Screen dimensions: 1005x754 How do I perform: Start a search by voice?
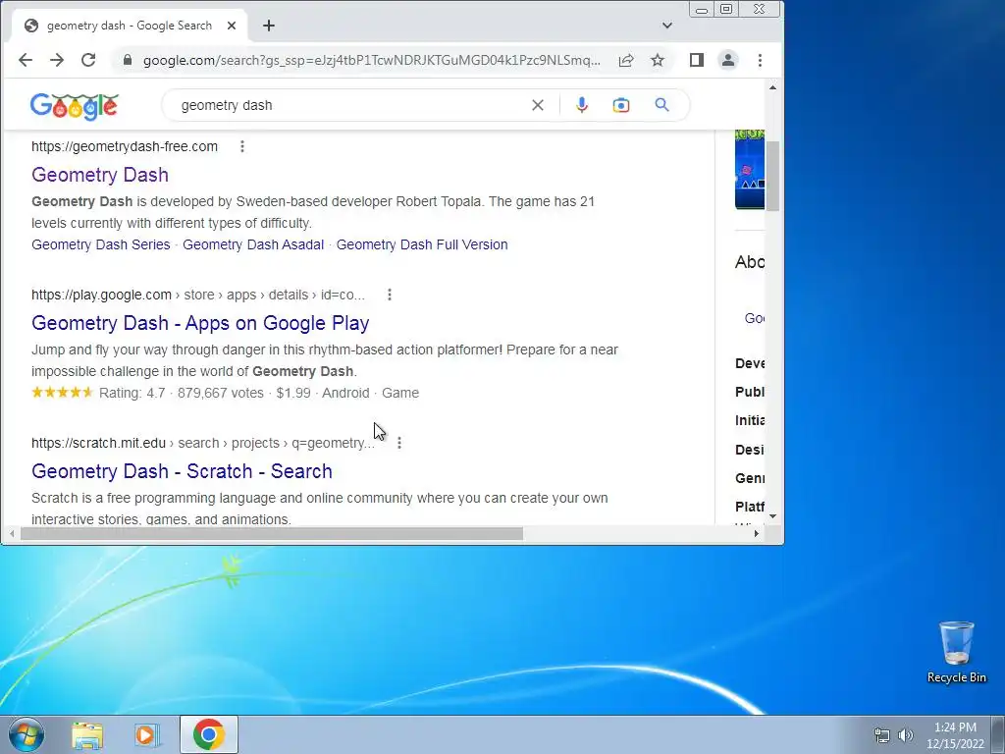pyautogui.click(x=582, y=105)
